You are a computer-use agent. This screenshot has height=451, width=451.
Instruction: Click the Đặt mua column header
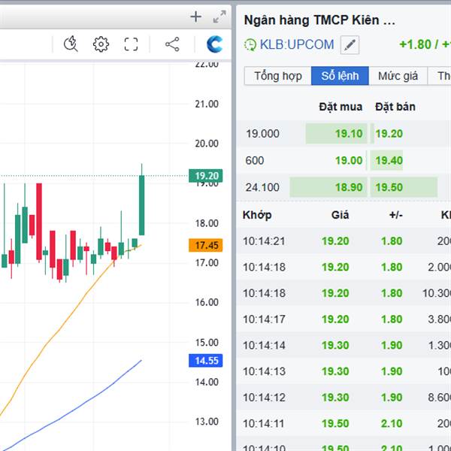341,107
